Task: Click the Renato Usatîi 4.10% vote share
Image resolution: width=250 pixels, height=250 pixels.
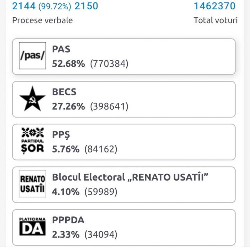Action: [66, 192]
